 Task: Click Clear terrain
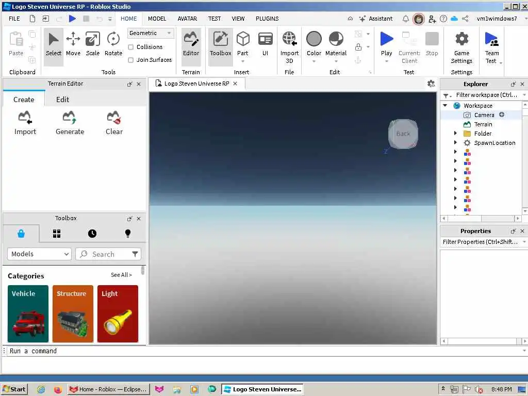(x=114, y=123)
